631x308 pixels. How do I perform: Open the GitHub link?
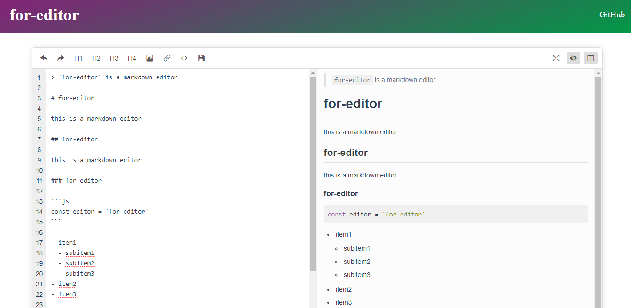(x=612, y=15)
